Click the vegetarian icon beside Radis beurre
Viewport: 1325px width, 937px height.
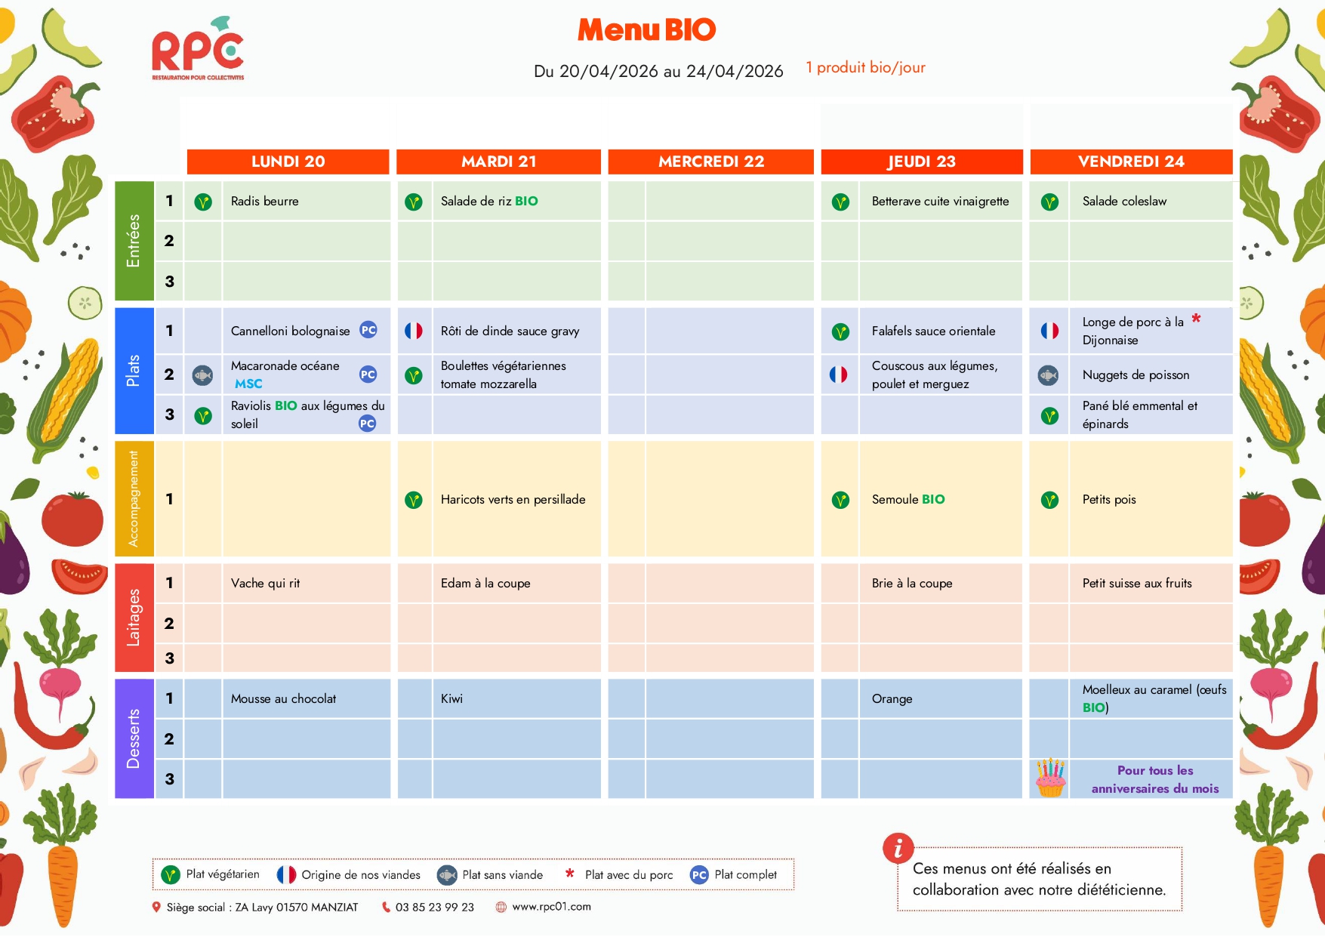pos(203,202)
